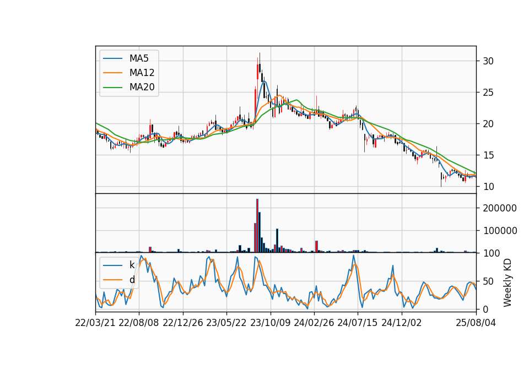Click the price axis value 15

click(x=488, y=155)
